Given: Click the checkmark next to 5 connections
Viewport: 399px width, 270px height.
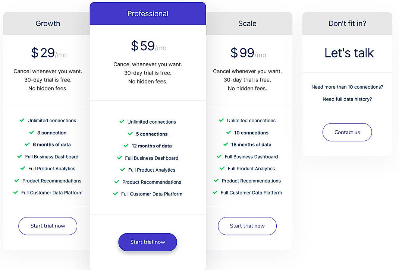Looking at the screenshot, I should 130,134.
